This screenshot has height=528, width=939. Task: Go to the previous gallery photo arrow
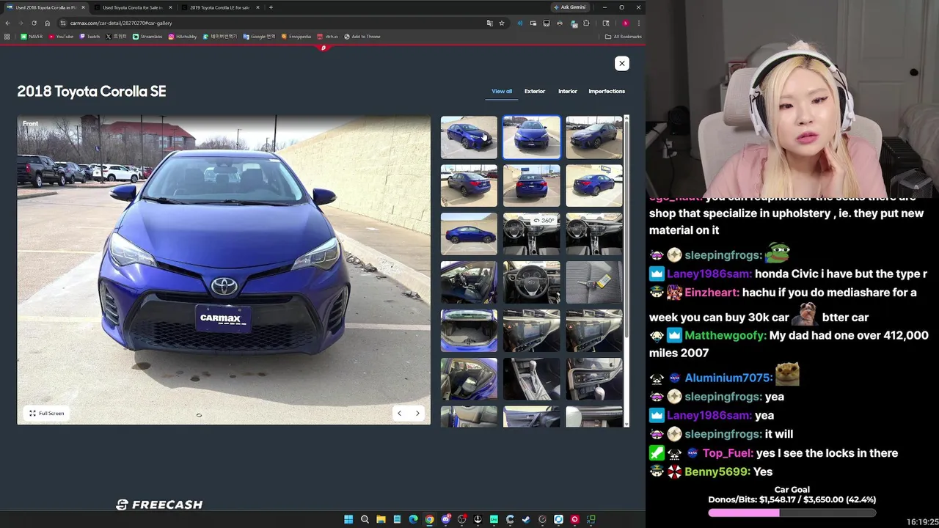pos(399,414)
